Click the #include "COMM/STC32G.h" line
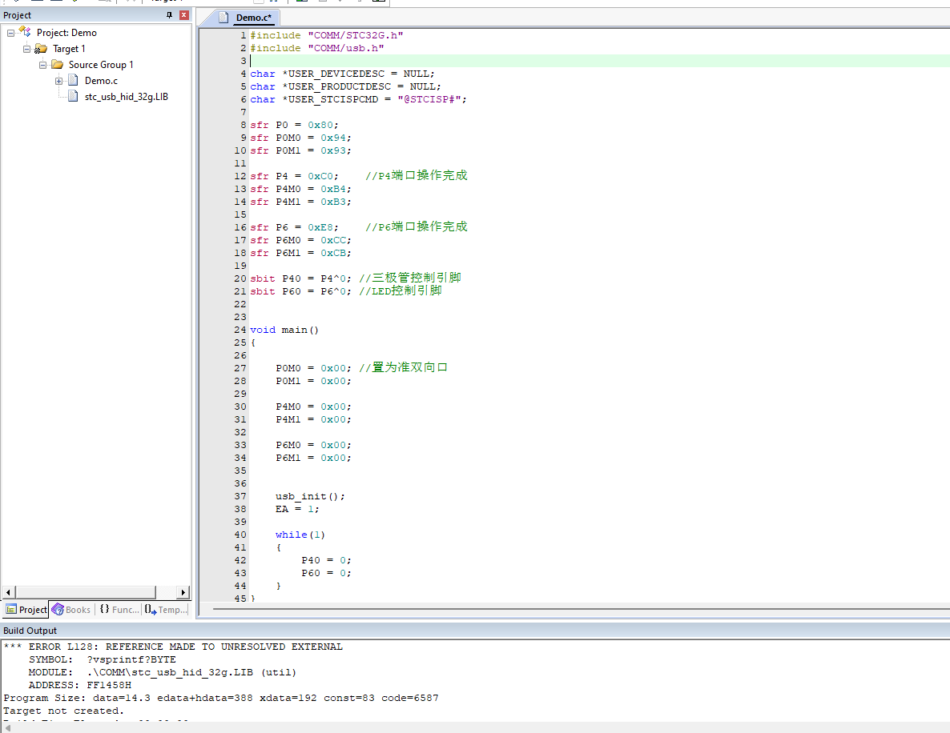Image resolution: width=950 pixels, height=733 pixels. 327,35
